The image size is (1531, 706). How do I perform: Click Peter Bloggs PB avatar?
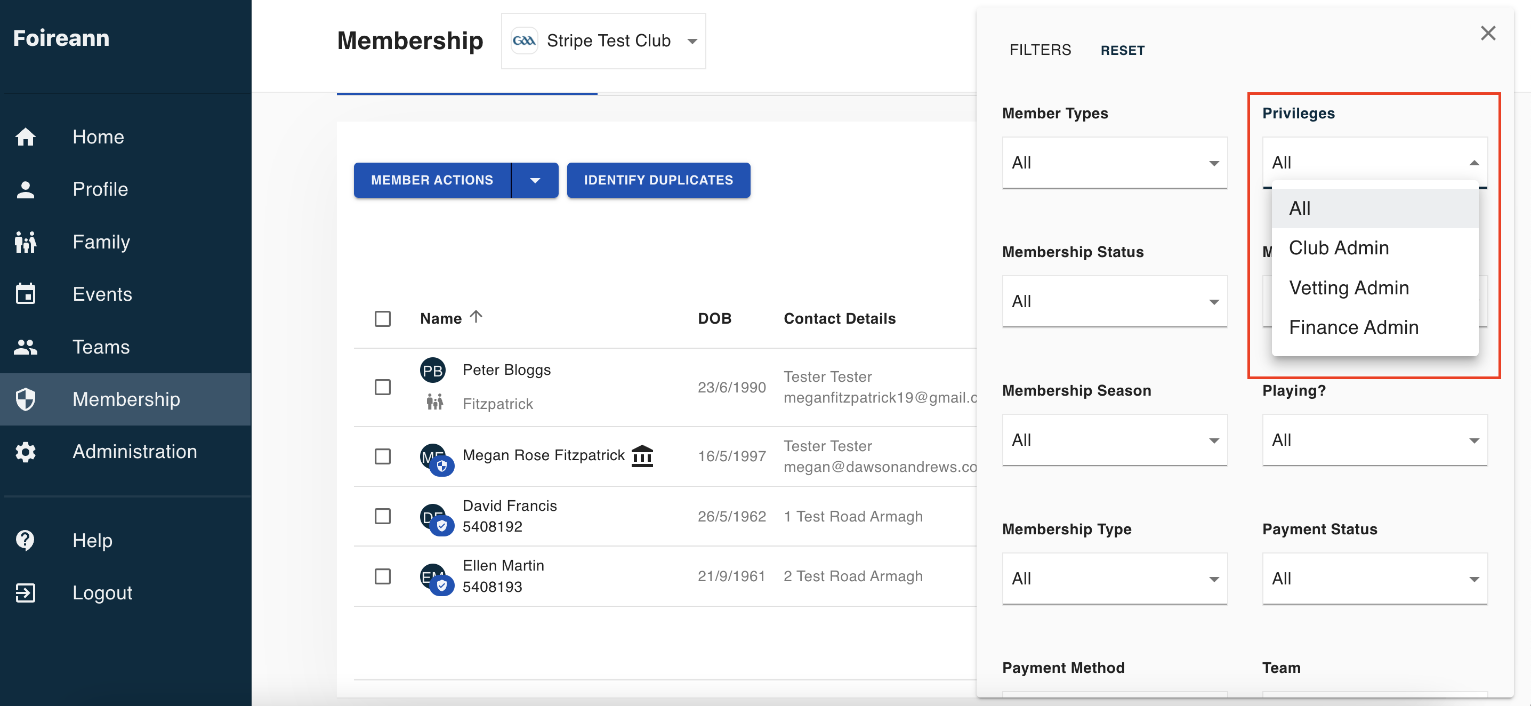click(433, 370)
